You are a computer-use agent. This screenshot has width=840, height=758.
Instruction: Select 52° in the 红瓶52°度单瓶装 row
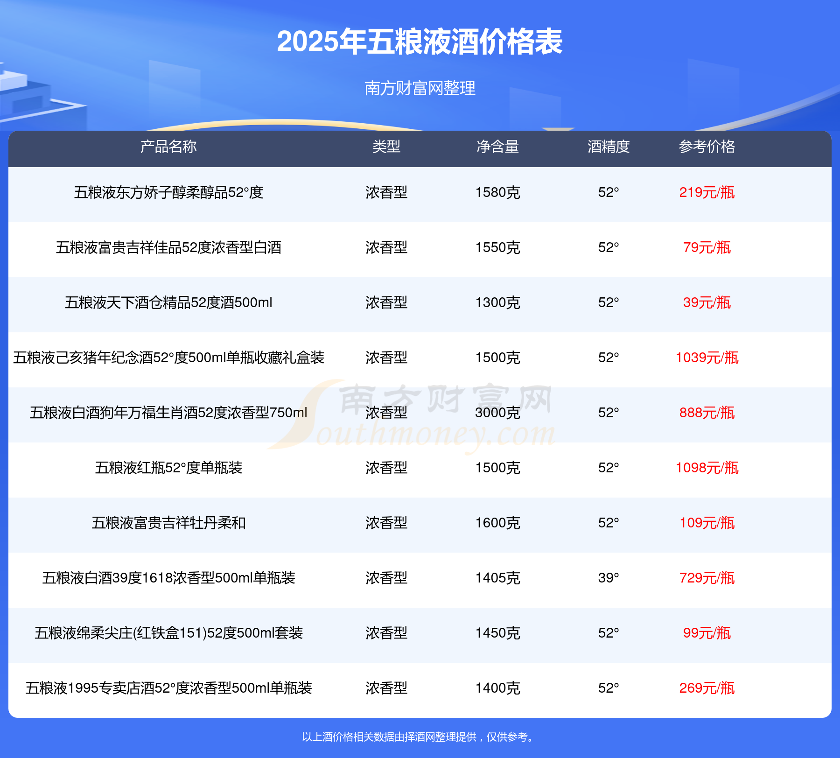click(609, 468)
